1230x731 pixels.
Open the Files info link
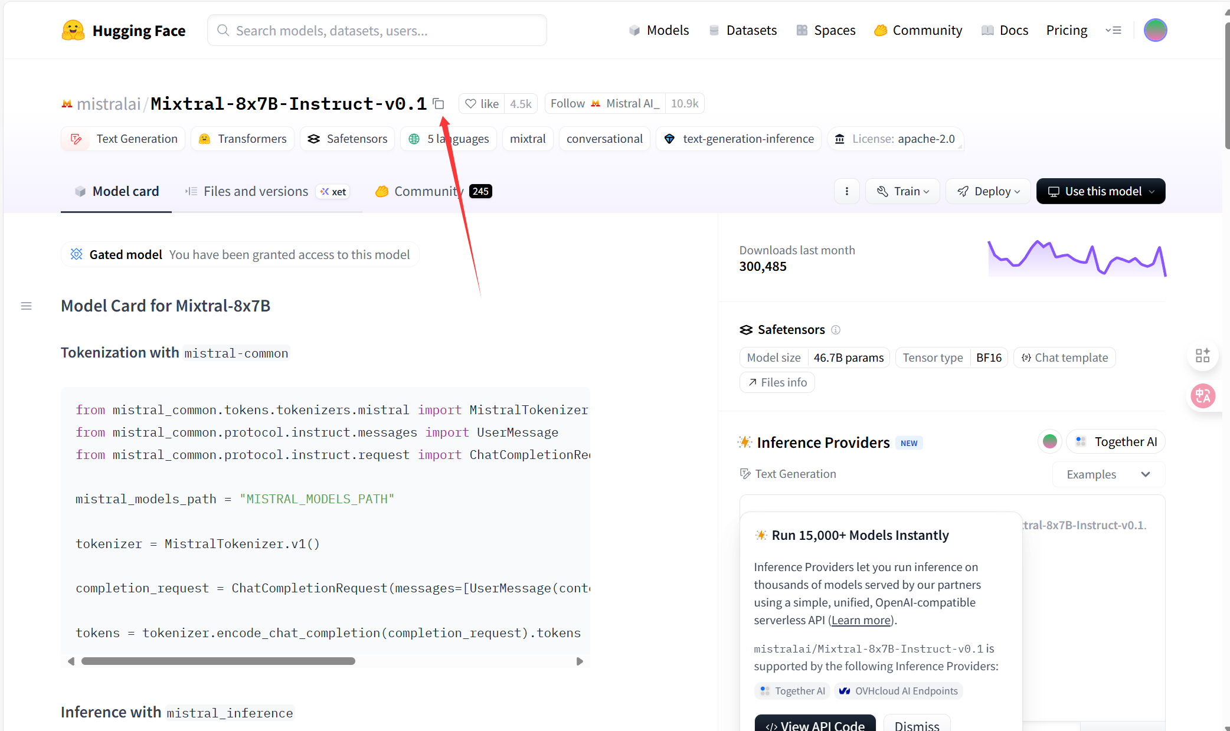point(777,382)
